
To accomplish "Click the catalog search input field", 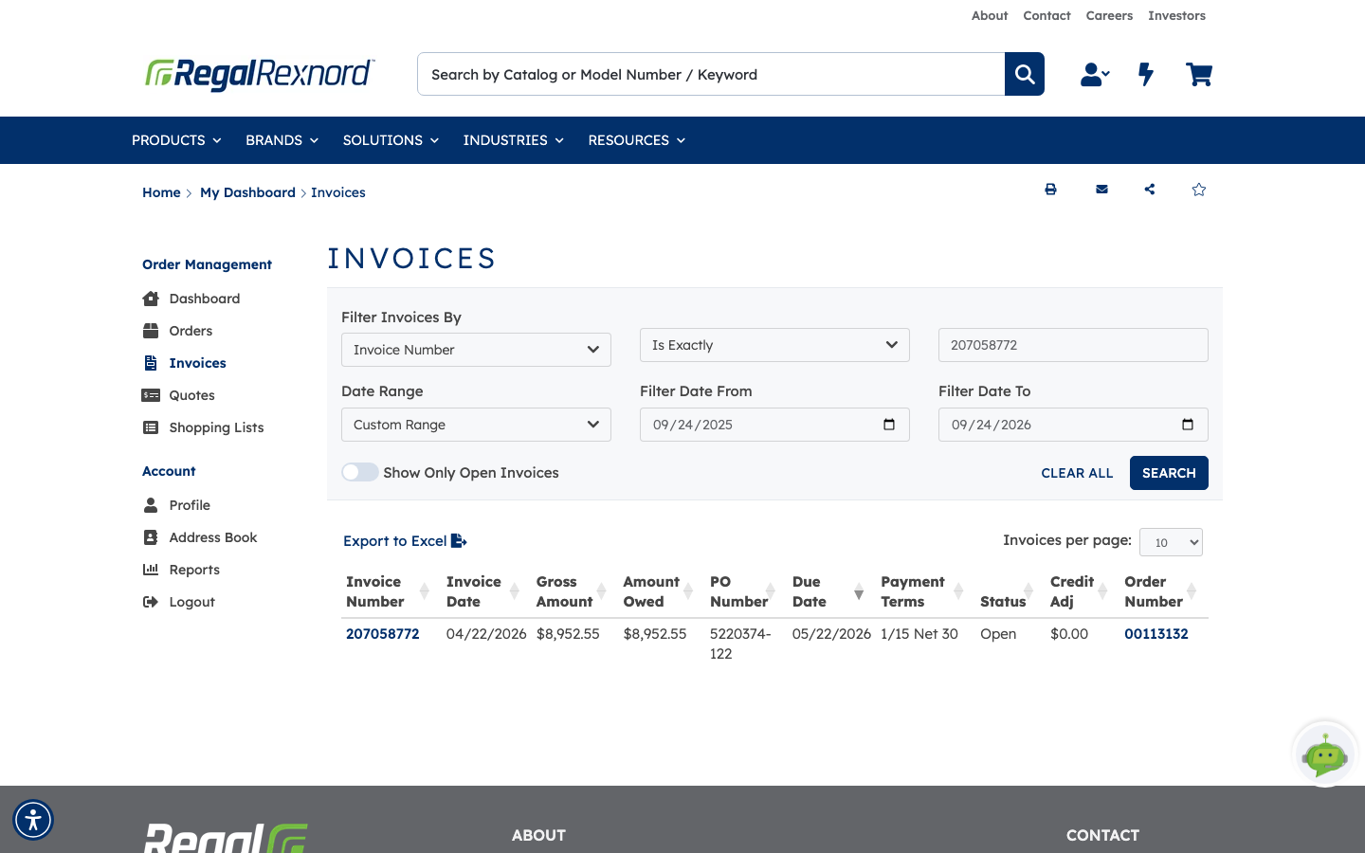I will pos(711,74).
